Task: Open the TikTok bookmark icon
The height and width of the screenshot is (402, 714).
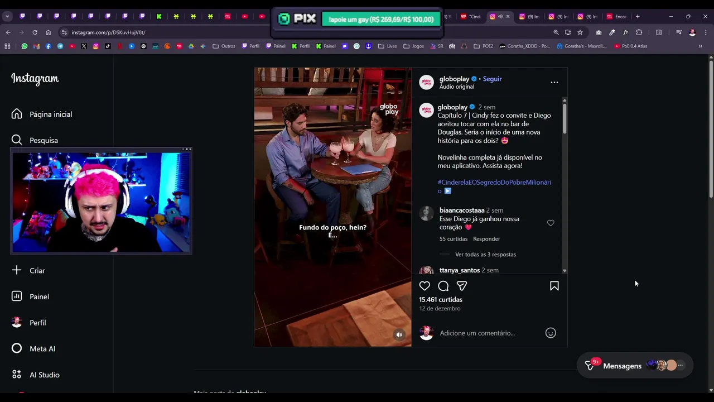Action: 108,46
